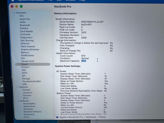The height and width of the screenshot is (123, 164).
Task: Collapse the Hardware section chevron
Action: click(x=14, y=13)
